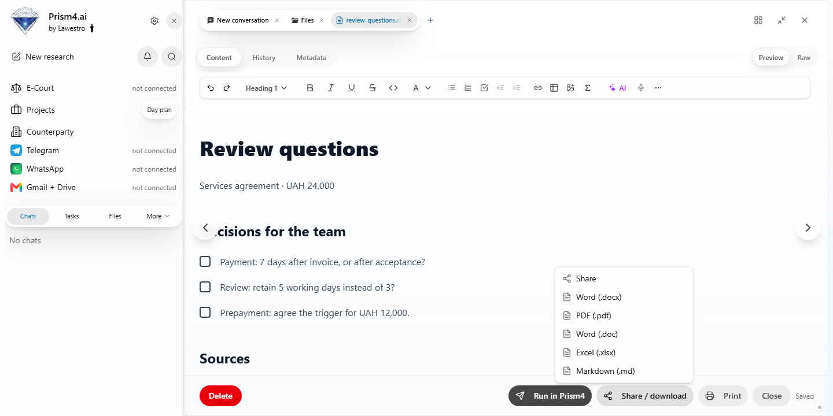Open settings gear in sidebar

pos(154,21)
